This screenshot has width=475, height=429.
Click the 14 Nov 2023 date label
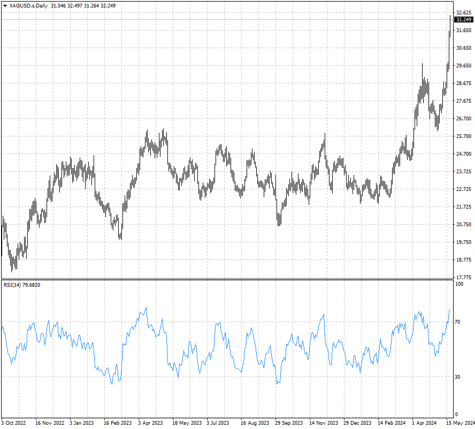point(324,423)
